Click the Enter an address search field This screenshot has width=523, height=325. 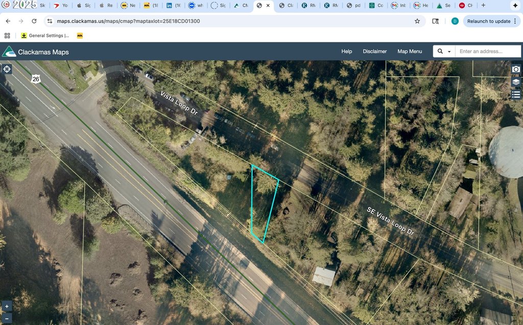click(x=488, y=52)
